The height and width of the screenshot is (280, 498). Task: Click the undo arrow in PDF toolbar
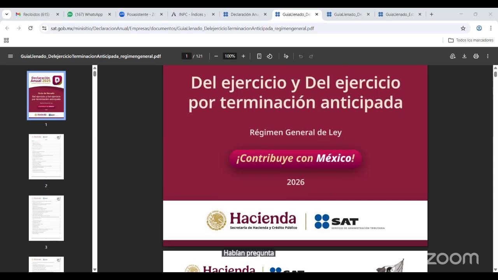(x=301, y=56)
